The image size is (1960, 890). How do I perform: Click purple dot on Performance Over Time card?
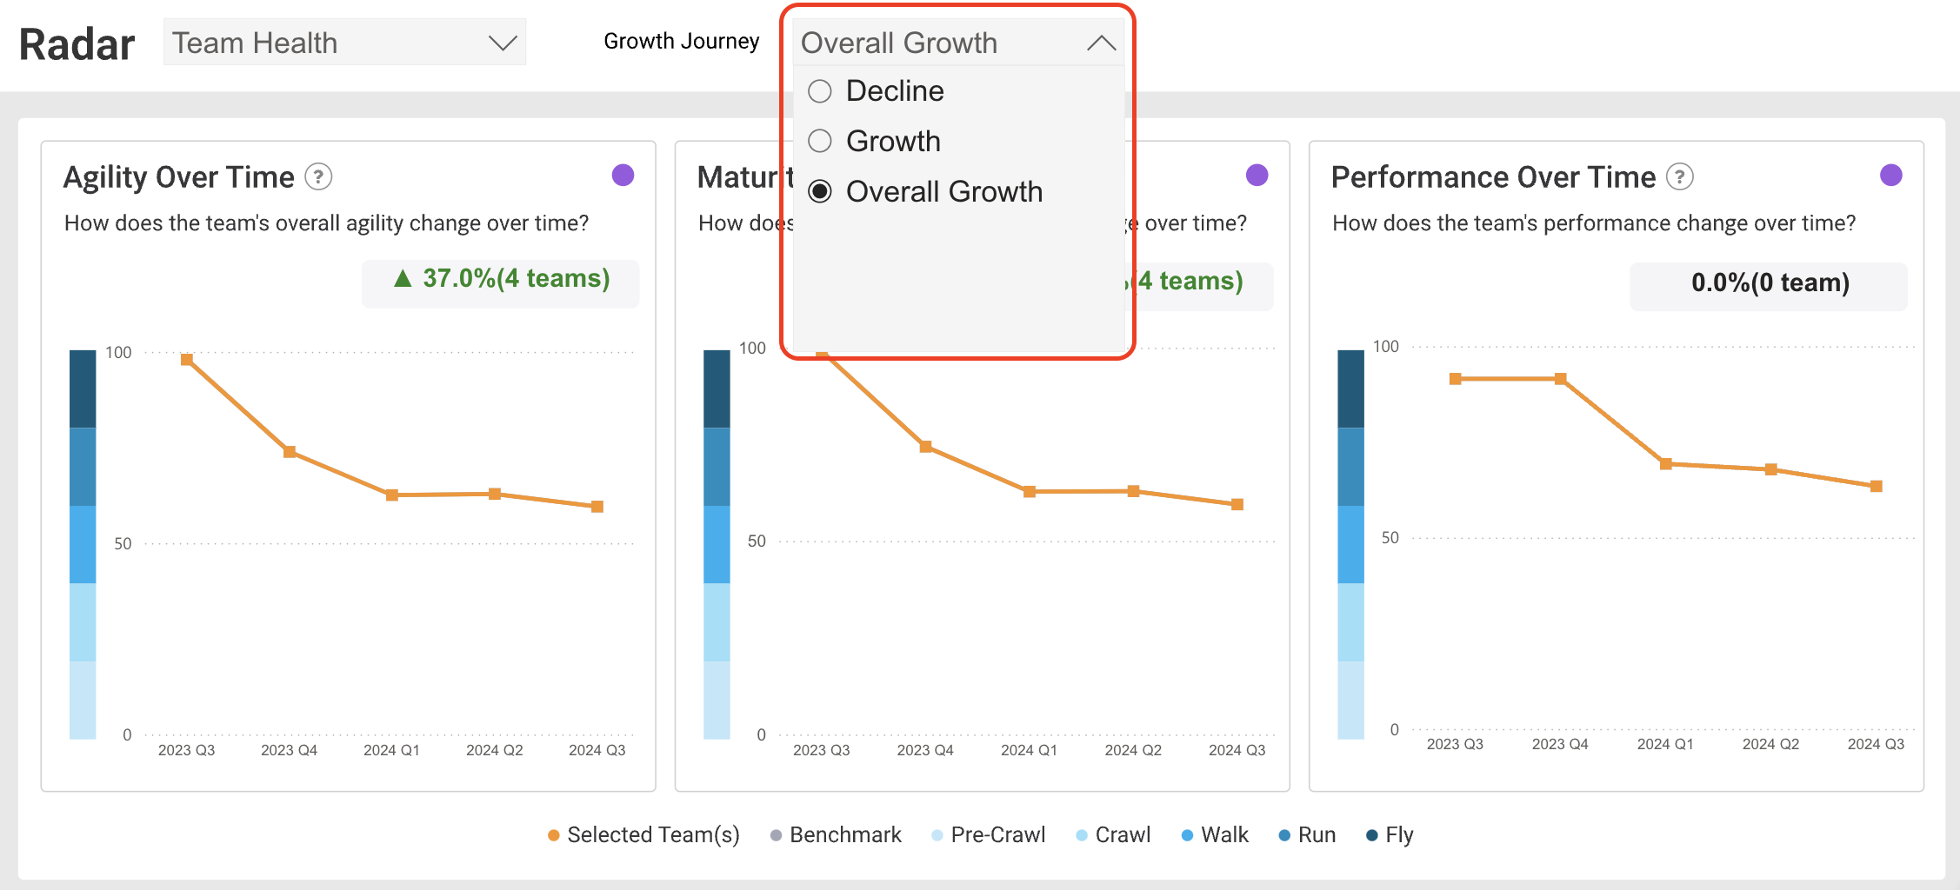click(1890, 176)
